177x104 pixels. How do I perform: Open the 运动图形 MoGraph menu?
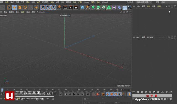[x=45, y=2]
